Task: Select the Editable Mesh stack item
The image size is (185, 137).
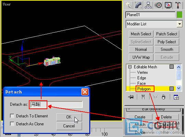Action: click(146, 67)
